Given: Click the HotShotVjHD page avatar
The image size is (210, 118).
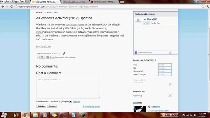Looking at the screenshot, I should (138, 21).
